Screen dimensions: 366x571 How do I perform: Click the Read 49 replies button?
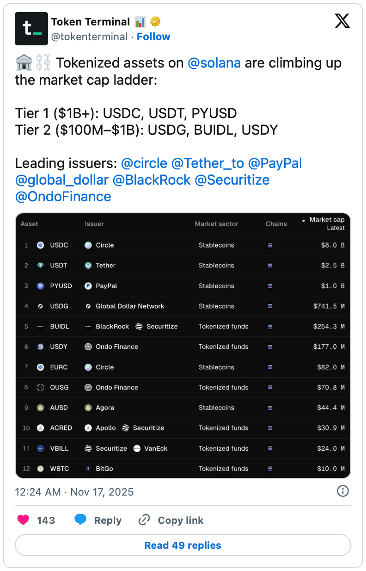183,545
